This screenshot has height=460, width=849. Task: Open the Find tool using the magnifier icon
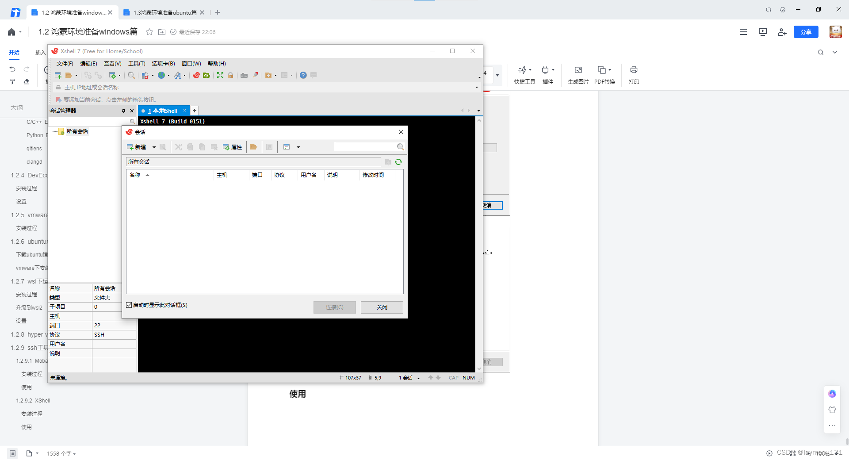(131, 75)
